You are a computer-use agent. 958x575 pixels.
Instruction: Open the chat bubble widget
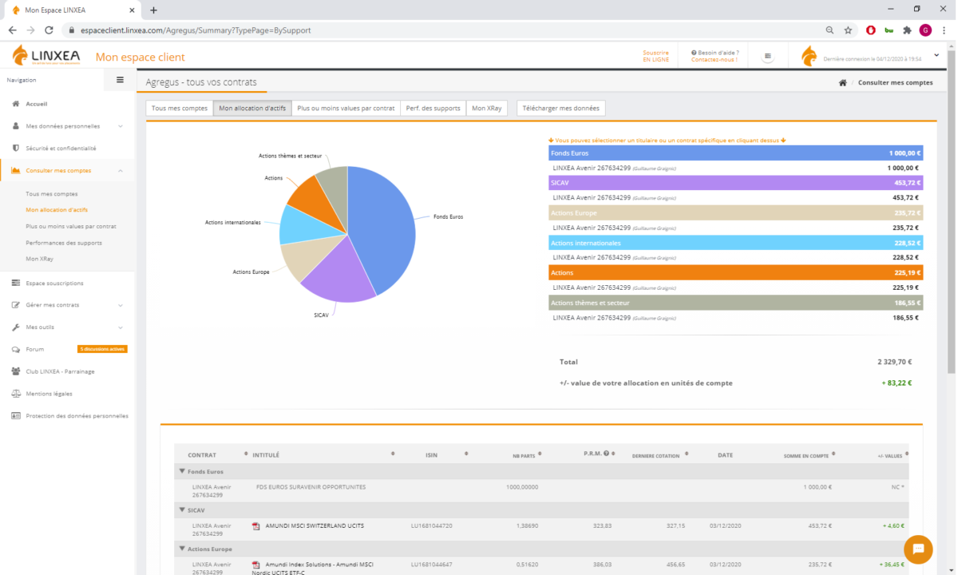[918, 549]
